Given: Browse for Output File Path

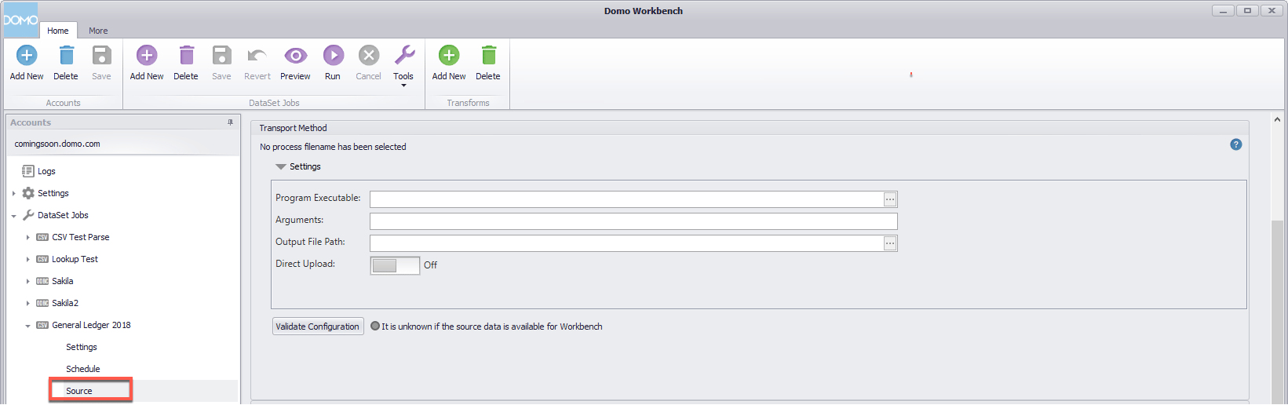Looking at the screenshot, I should point(890,243).
